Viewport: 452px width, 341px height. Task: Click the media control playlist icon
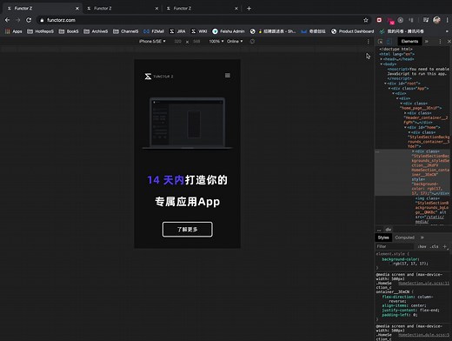pyautogui.click(x=426, y=20)
